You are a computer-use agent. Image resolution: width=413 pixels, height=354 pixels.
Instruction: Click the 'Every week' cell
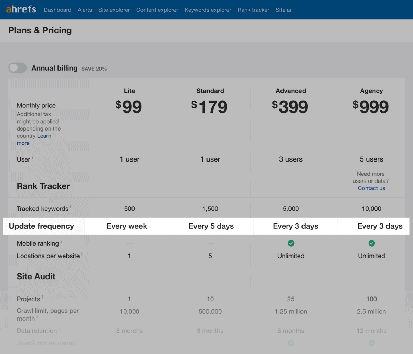tap(127, 226)
